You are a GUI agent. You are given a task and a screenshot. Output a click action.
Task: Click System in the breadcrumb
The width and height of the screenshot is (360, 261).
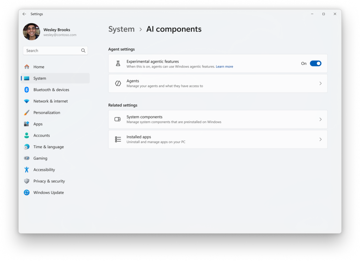pyautogui.click(x=121, y=29)
